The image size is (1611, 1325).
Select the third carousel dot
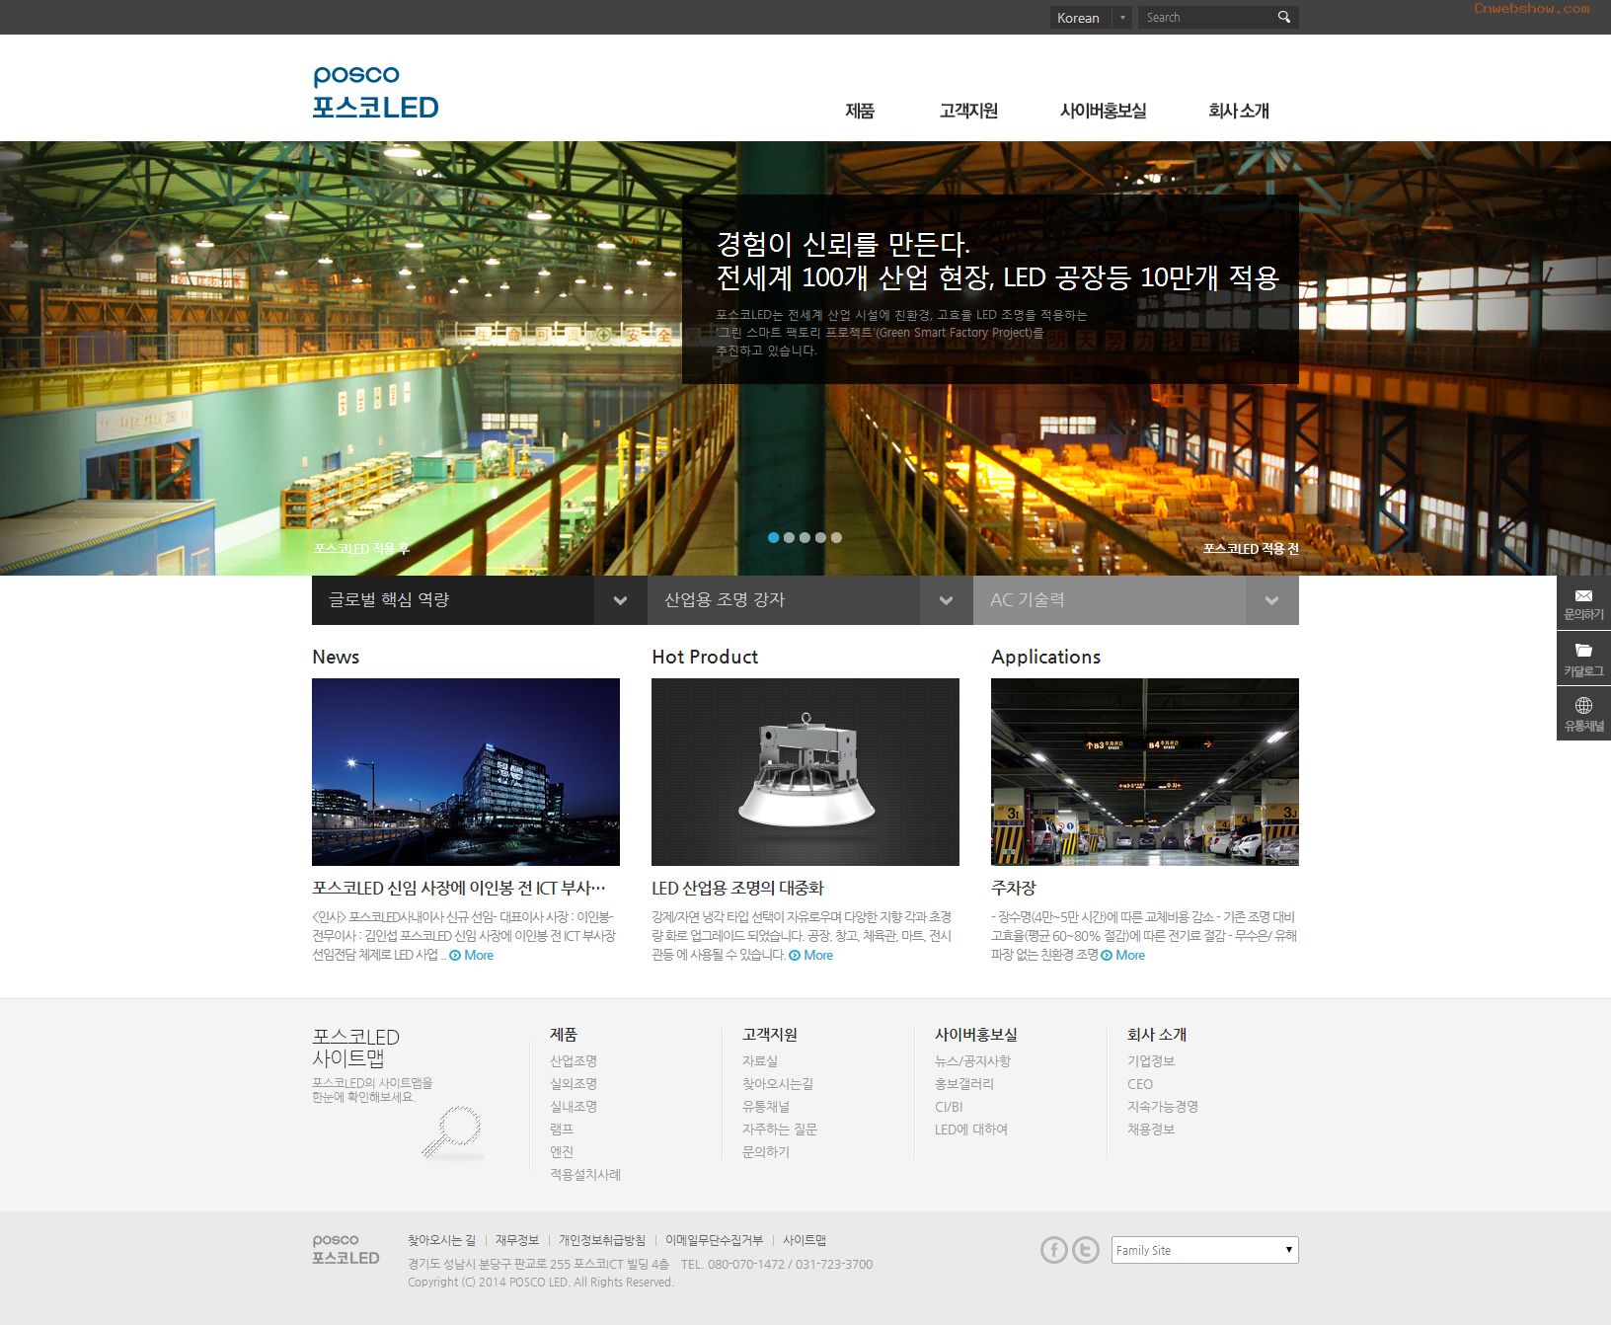tap(805, 538)
